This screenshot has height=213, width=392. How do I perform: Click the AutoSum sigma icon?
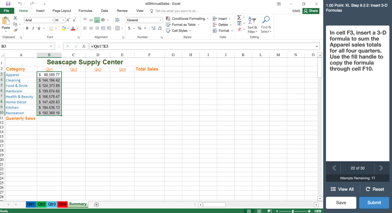(239, 18)
